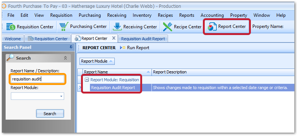
Task: Click the report description cell text
Action: click(220, 88)
